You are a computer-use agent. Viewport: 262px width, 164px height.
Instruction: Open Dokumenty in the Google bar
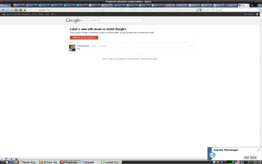point(26,14)
